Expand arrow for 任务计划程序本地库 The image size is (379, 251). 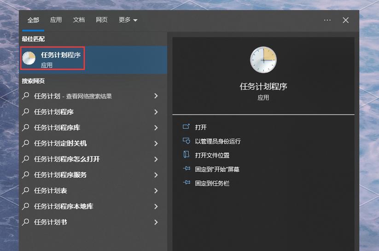click(x=156, y=206)
